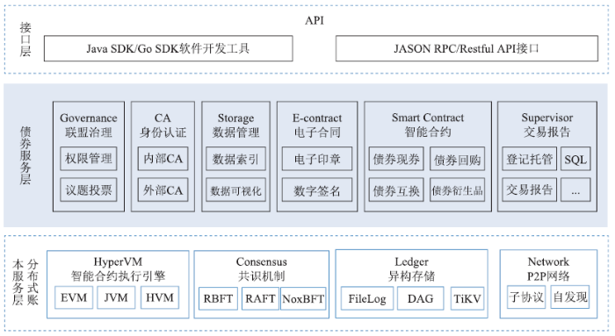Select the JASON RPC/Restful API box
615x336 pixels.
pos(467,48)
